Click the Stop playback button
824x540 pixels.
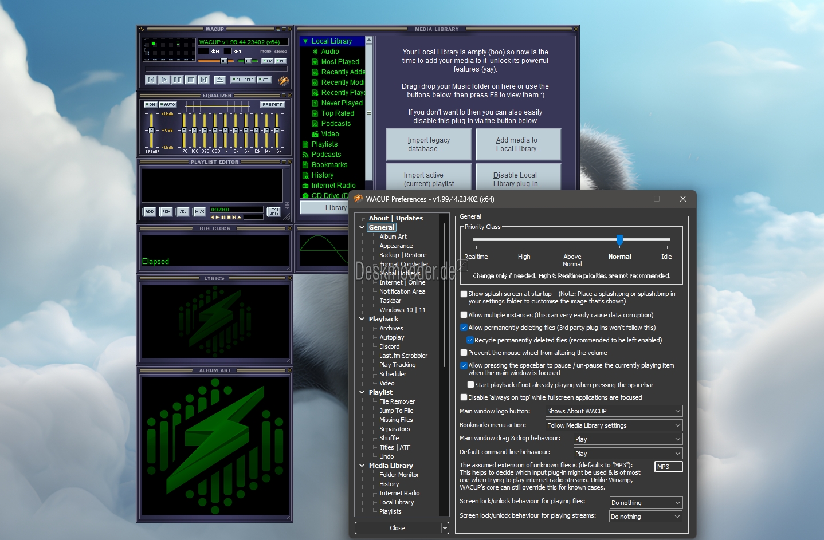[191, 80]
